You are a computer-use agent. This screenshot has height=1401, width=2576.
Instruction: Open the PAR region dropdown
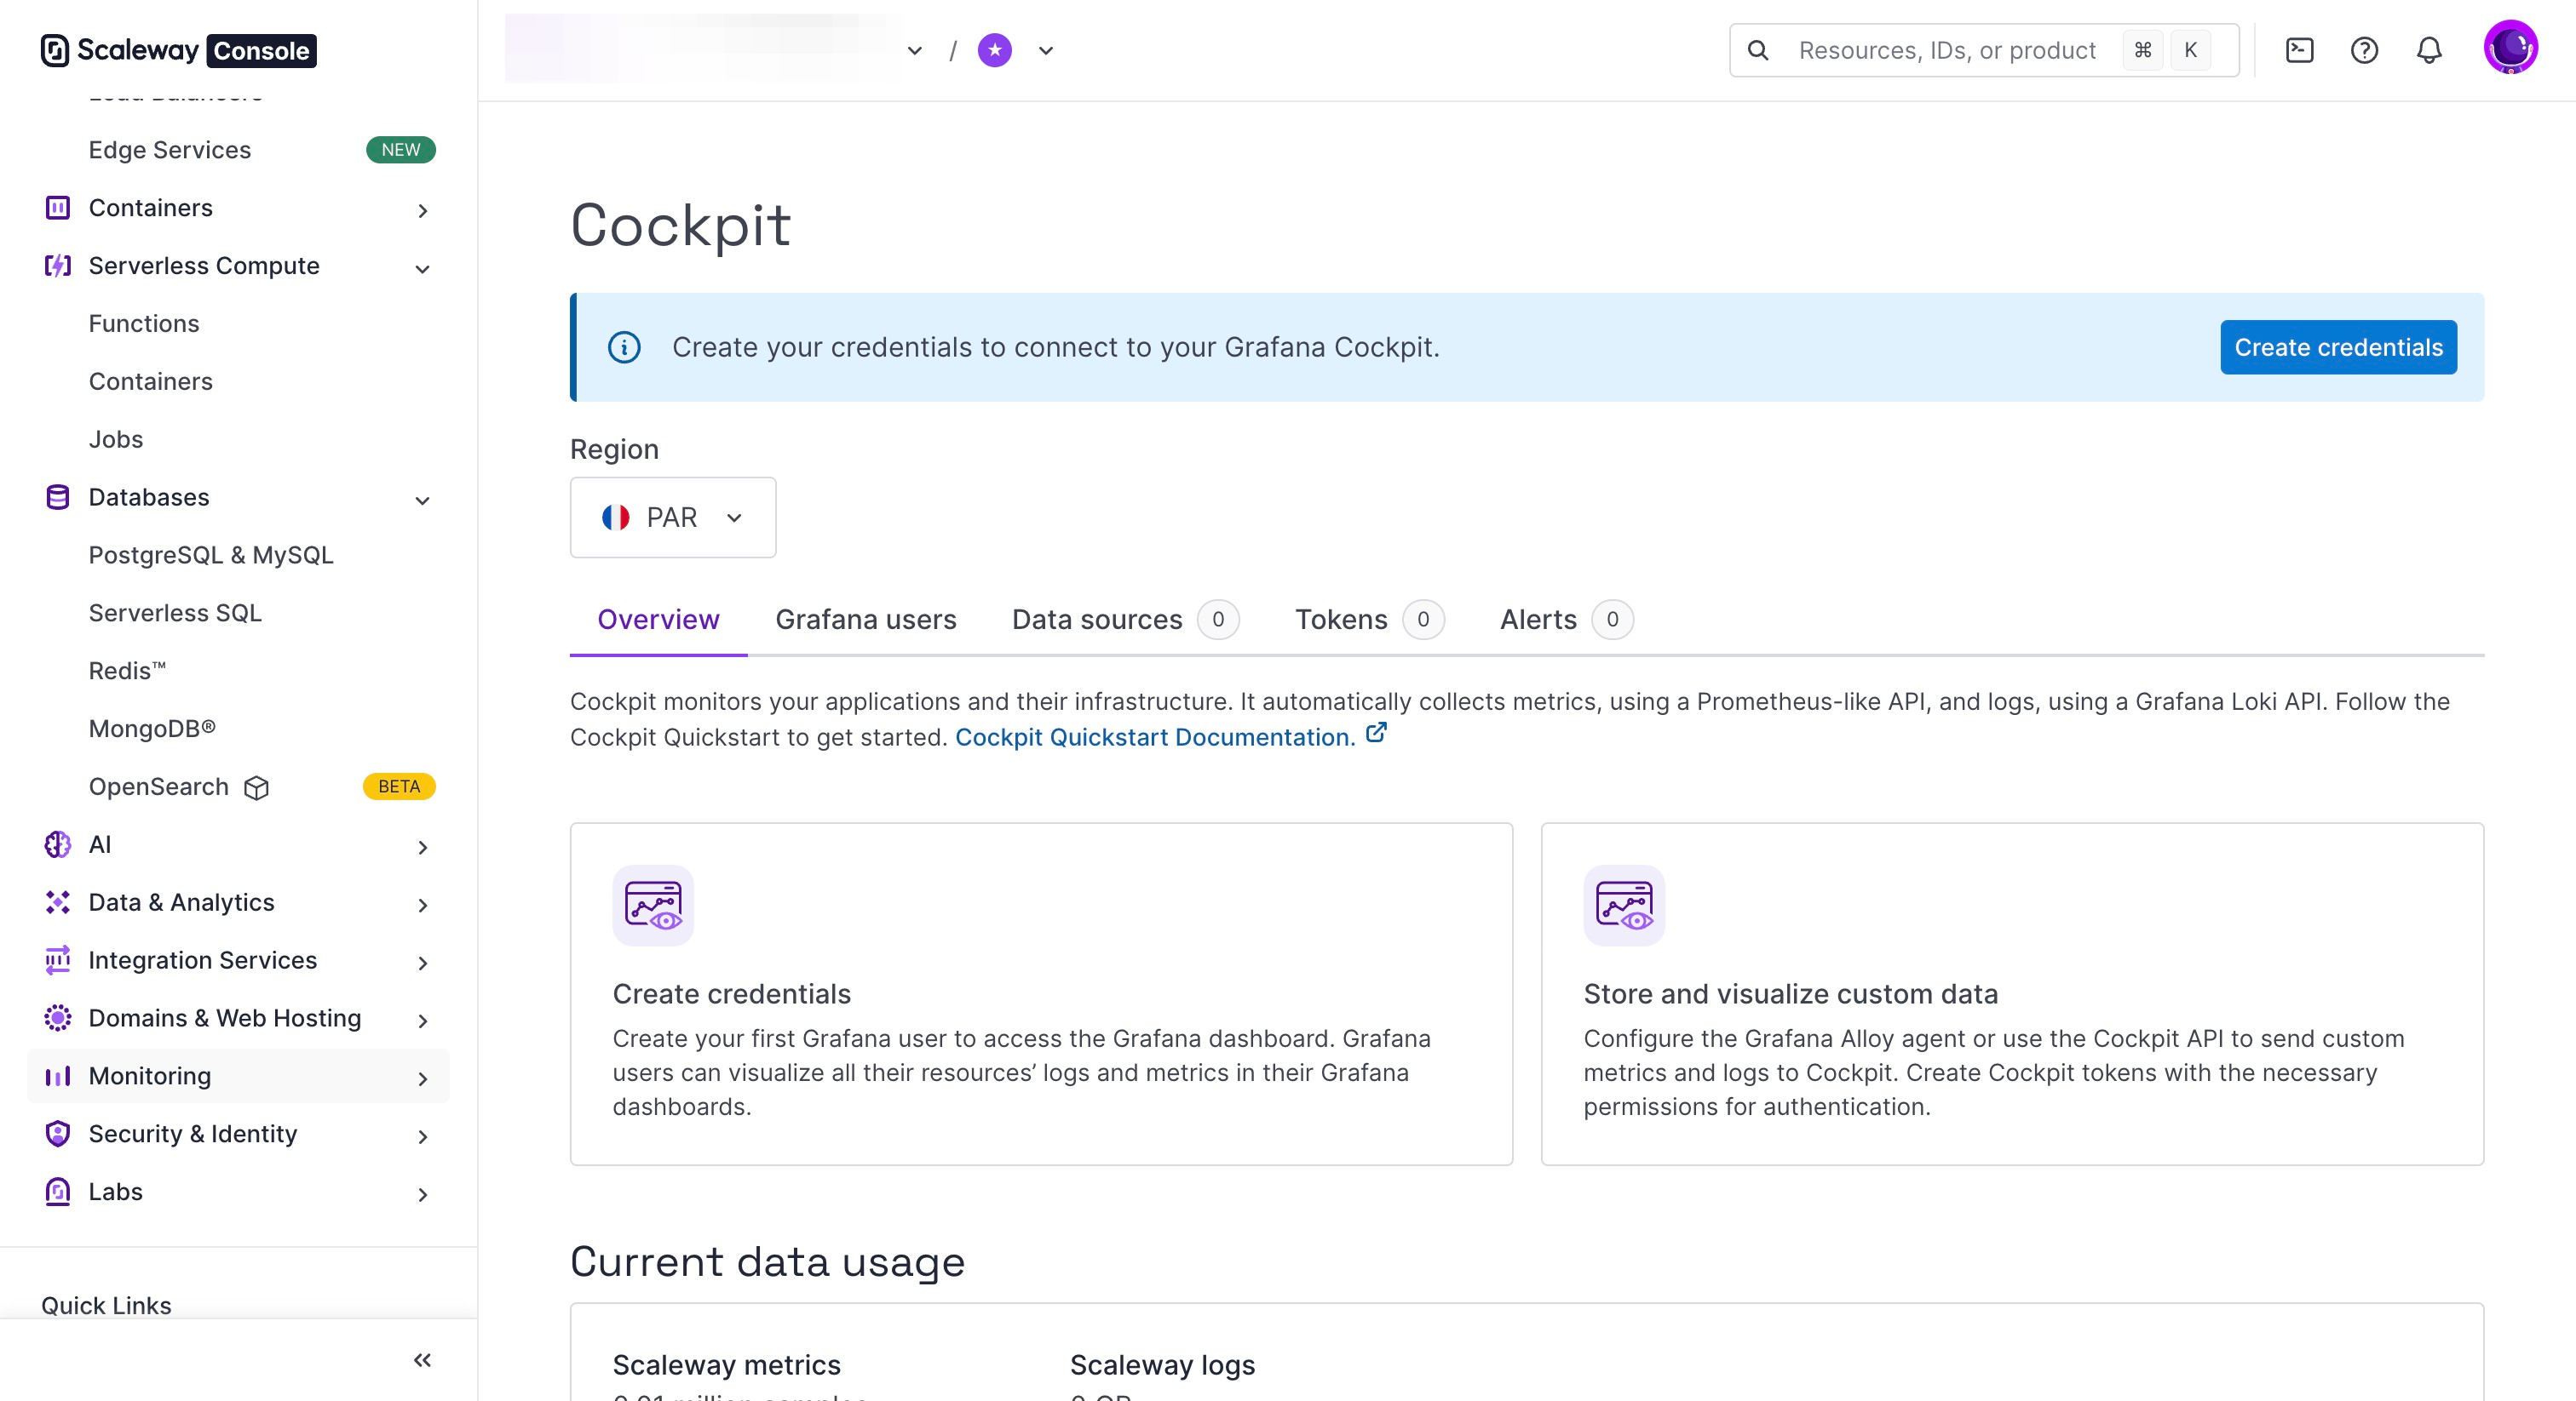[672, 518]
